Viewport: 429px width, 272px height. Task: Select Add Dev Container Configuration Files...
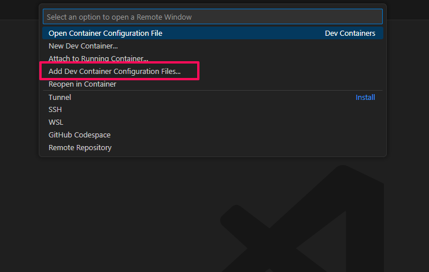pos(114,72)
